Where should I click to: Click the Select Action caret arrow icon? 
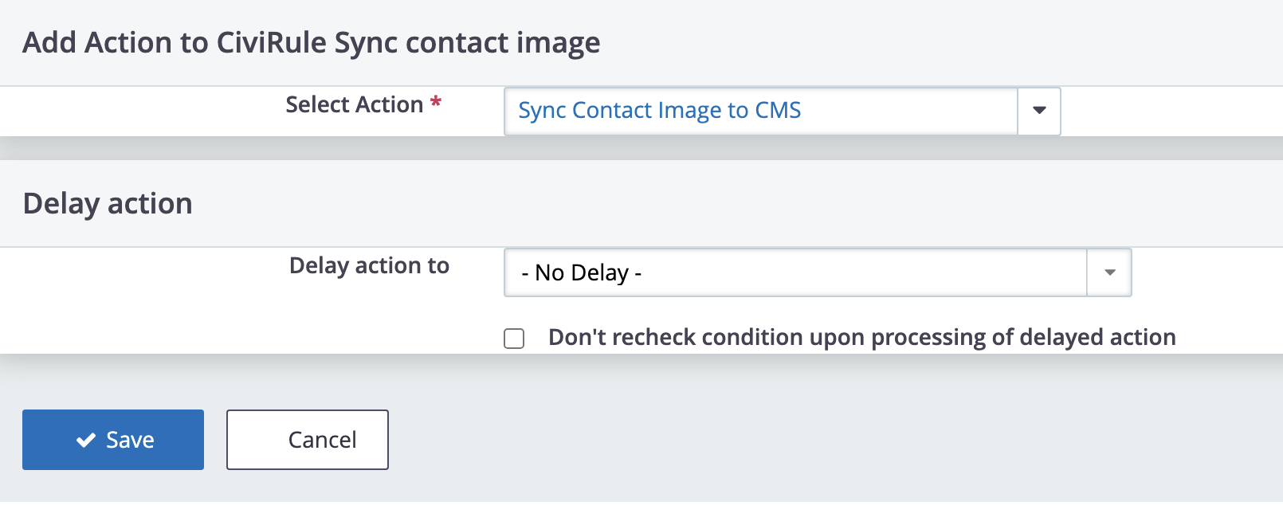point(1039,111)
